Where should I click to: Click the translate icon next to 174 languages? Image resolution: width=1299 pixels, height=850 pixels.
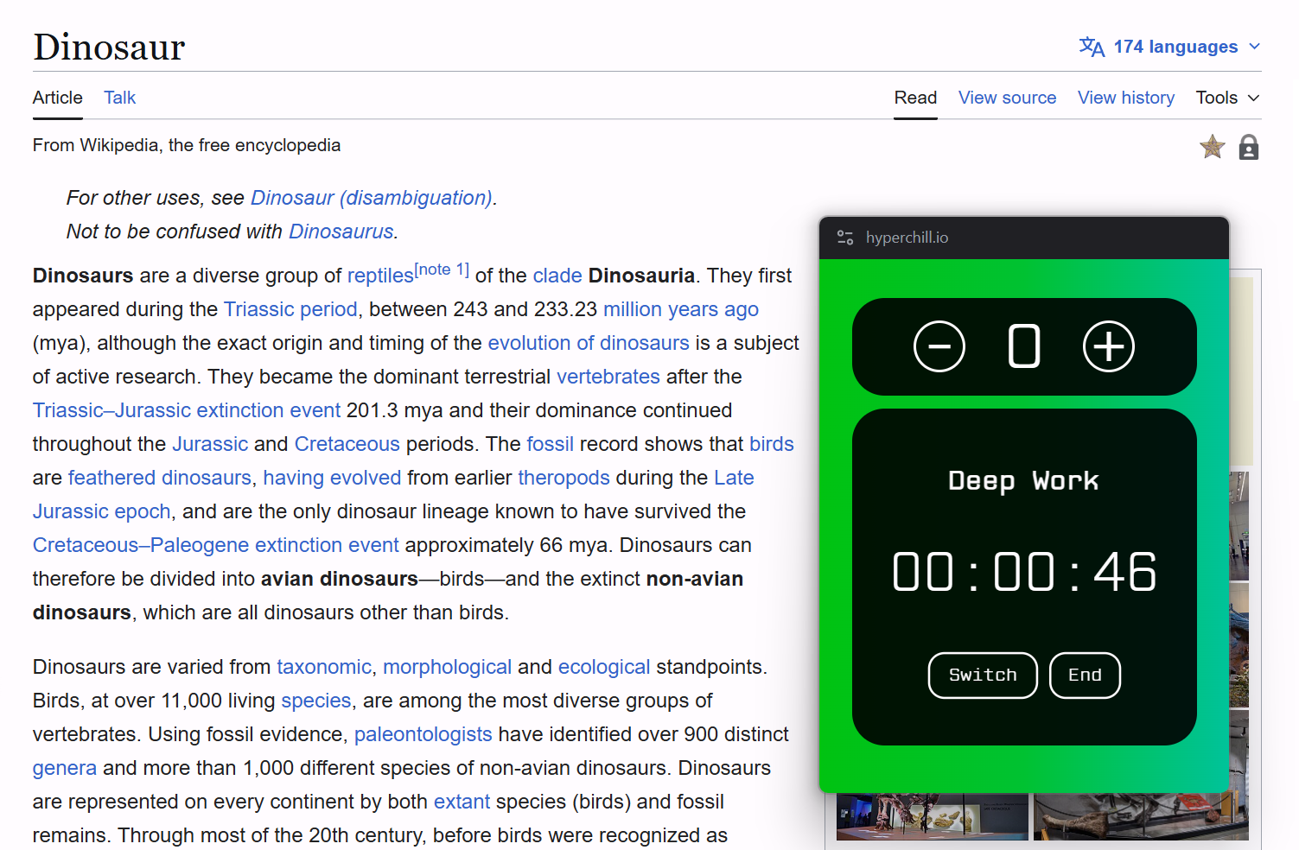1092,47
